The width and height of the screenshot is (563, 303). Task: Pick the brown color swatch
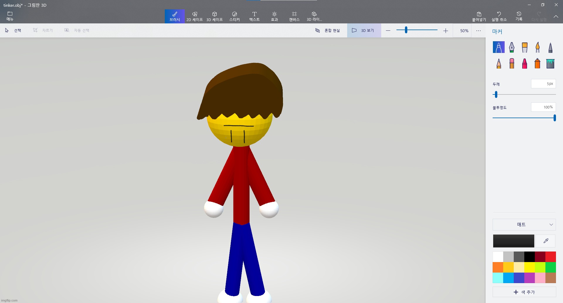[551, 278]
